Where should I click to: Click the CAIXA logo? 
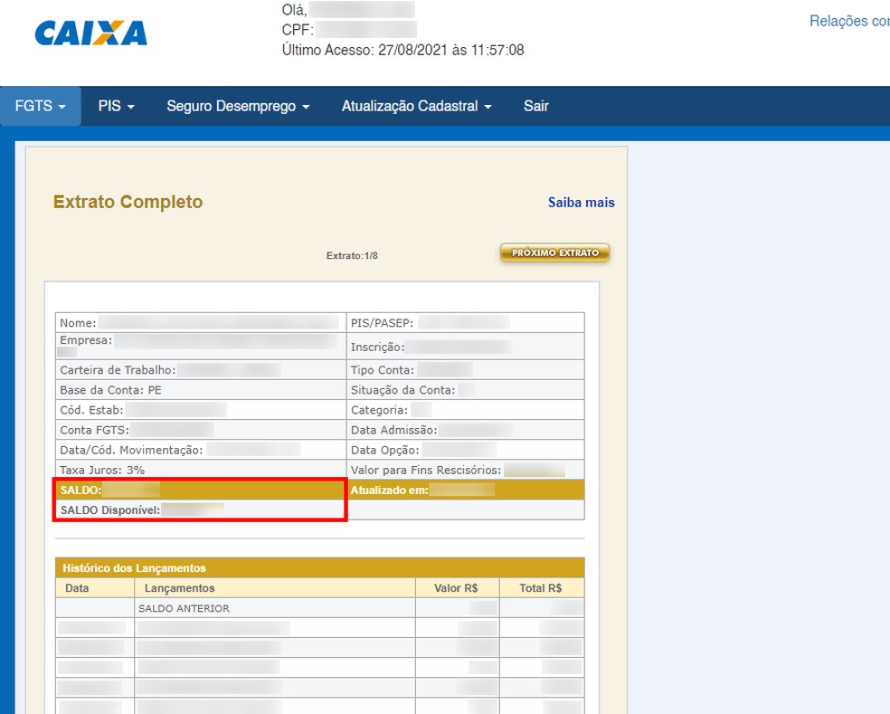[x=89, y=33]
